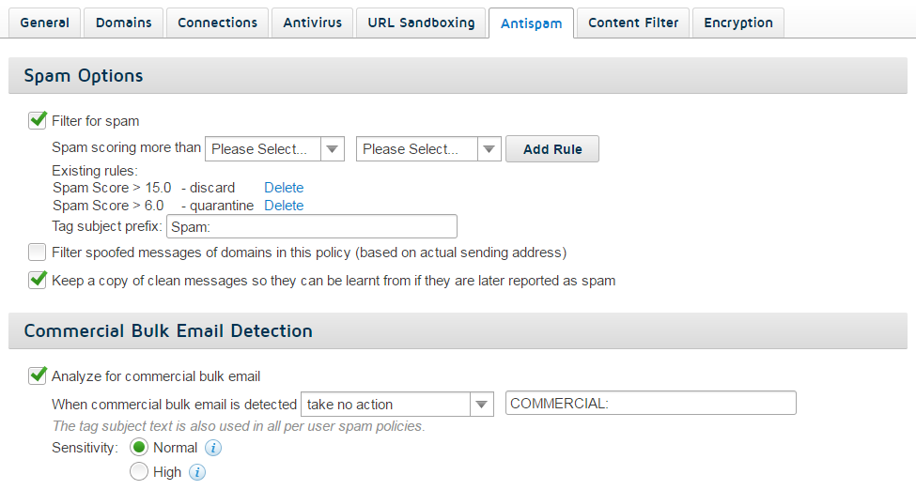
Task: Select the Normal sensitivity radio button
Action: click(139, 448)
